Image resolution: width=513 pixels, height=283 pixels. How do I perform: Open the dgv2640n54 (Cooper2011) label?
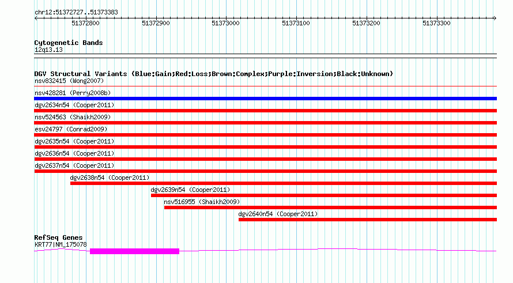278,214
